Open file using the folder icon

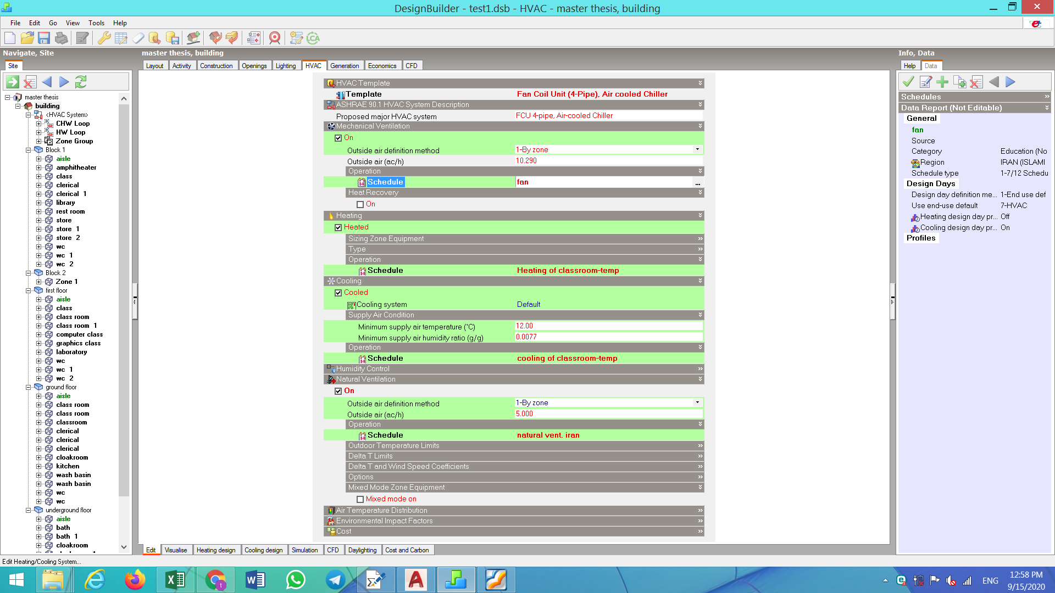27,38
